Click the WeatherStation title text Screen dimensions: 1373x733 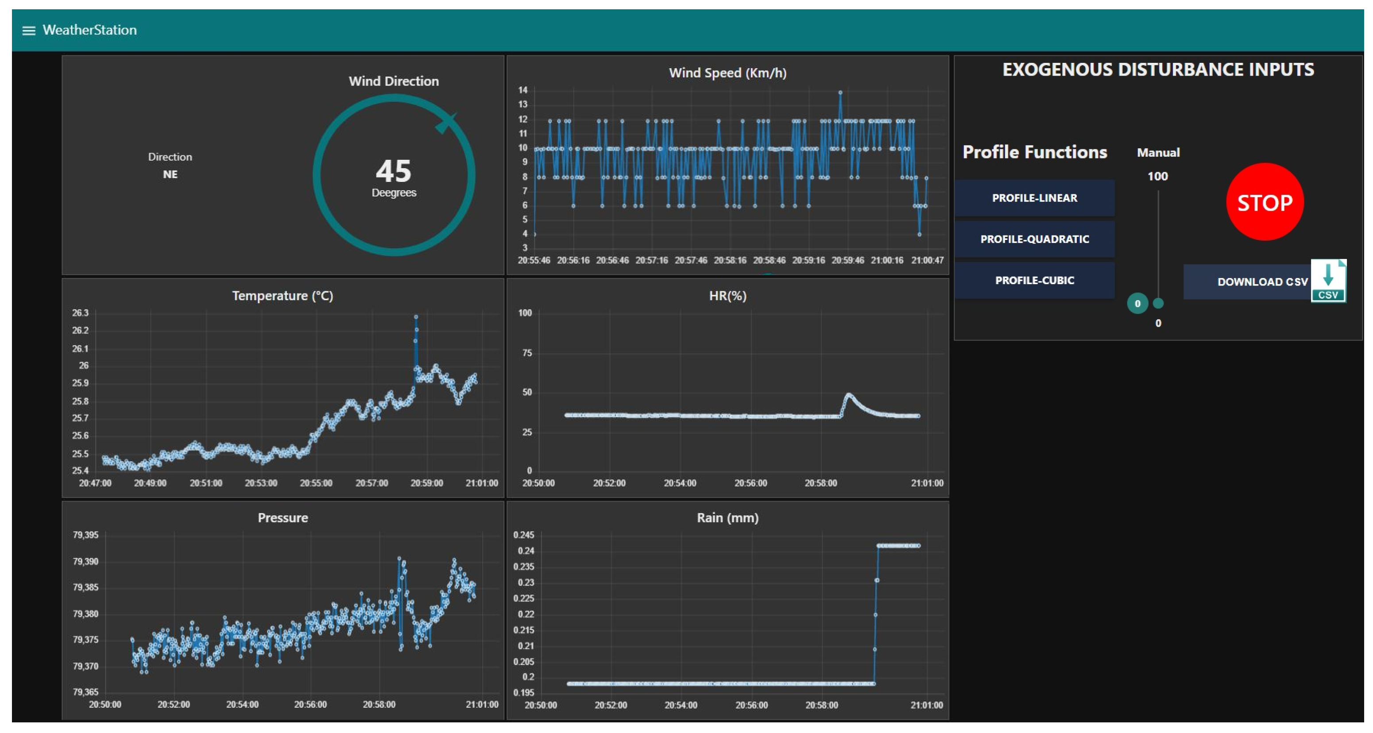pos(89,31)
